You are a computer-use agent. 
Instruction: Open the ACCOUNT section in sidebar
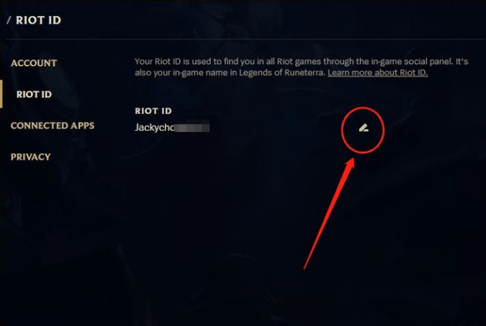click(34, 63)
